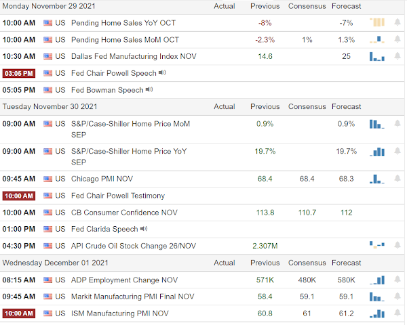The image size is (407, 325).
Task: Click the speaker icon next to Fed Bowman Speech
Action: [x=149, y=89]
